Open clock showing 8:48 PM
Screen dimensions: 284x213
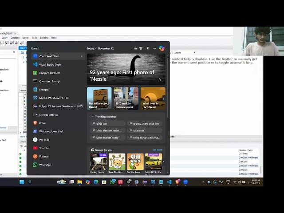coord(254,182)
